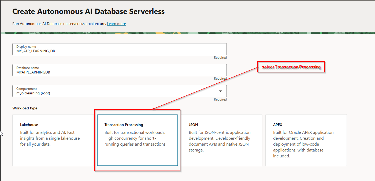The width and height of the screenshot is (375, 181).
Task: Click the APEX card description text
Action: (303, 144)
